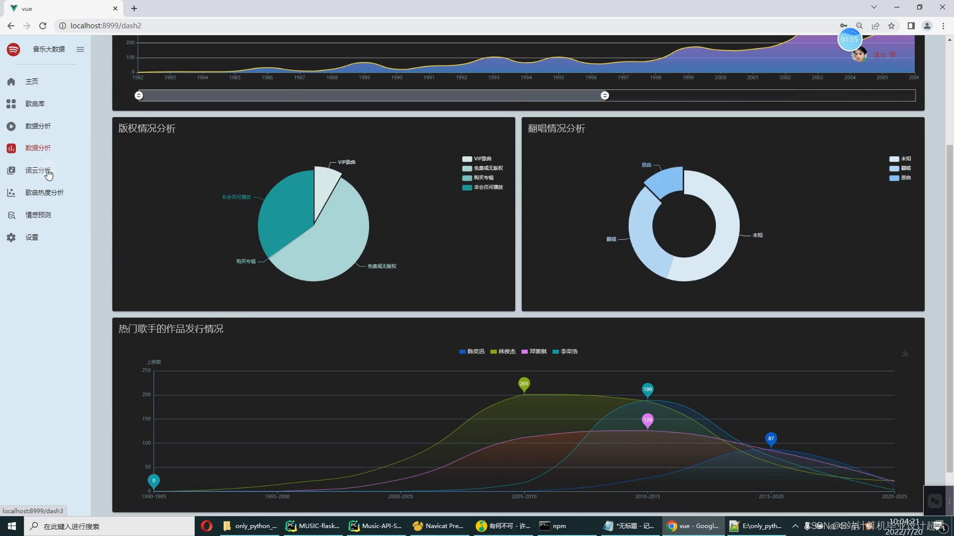Toggle VIP歌曲 legend item in pie chart
The width and height of the screenshot is (954, 536).
[477, 159]
